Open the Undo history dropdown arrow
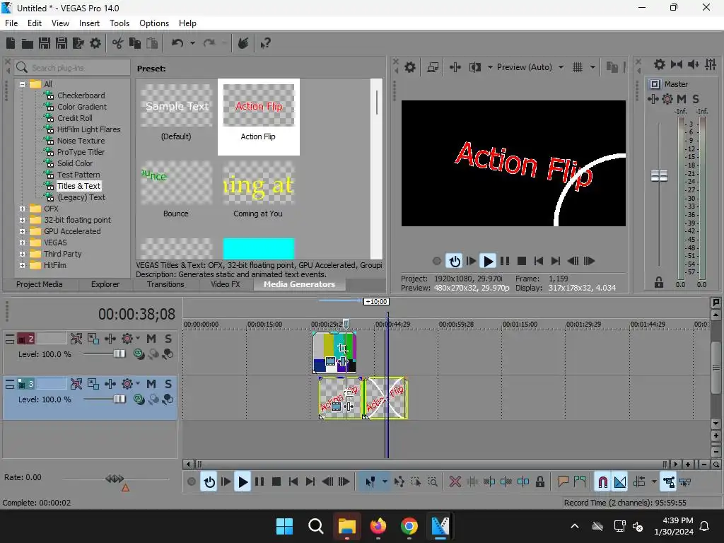Image resolution: width=724 pixels, height=543 pixels. 192,43
